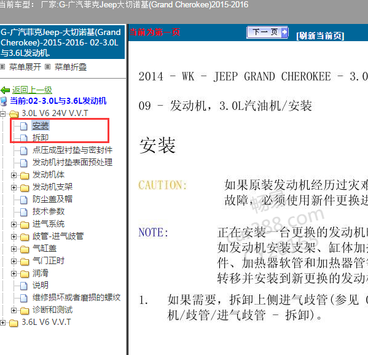Viewport: 368px width, 355px height.
Task: Click the 维修损坏或者磨损的螺纹 document icon
Action: [x=23, y=298]
